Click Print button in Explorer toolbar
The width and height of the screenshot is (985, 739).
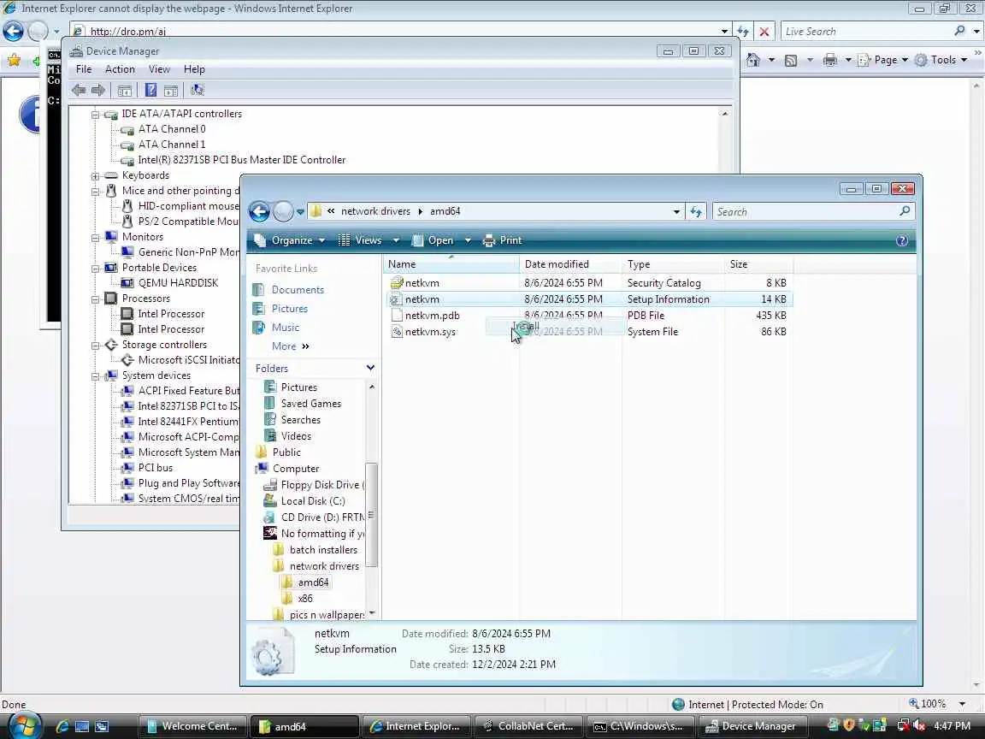click(503, 240)
